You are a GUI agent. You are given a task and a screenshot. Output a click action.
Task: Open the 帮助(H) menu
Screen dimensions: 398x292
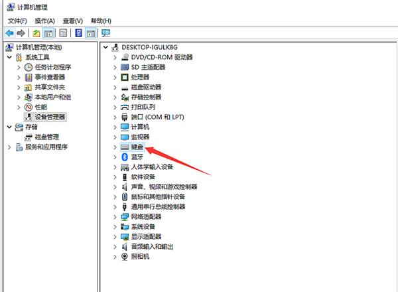[101, 21]
